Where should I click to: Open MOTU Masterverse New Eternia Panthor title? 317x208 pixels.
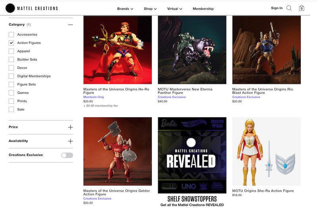point(185,91)
